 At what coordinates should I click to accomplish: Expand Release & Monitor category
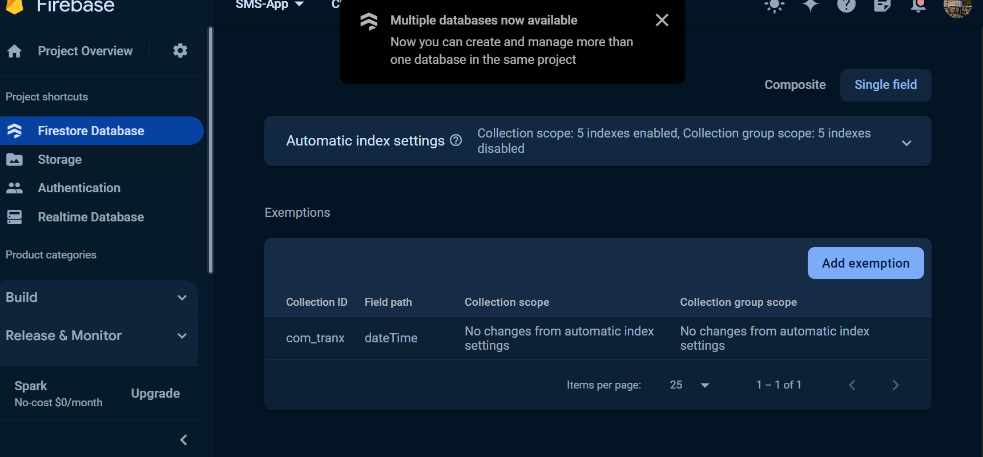tap(182, 336)
